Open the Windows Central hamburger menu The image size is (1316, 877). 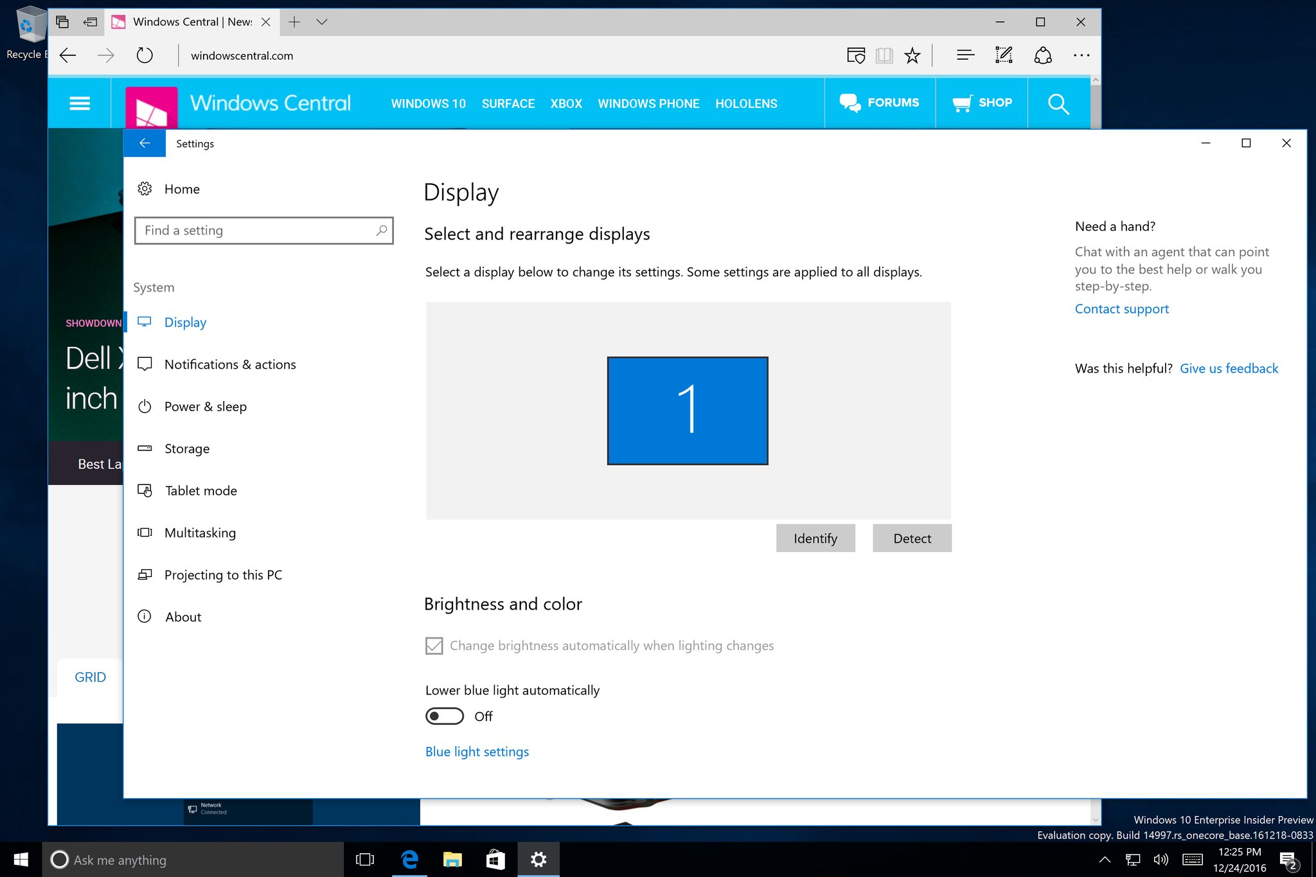[80, 103]
